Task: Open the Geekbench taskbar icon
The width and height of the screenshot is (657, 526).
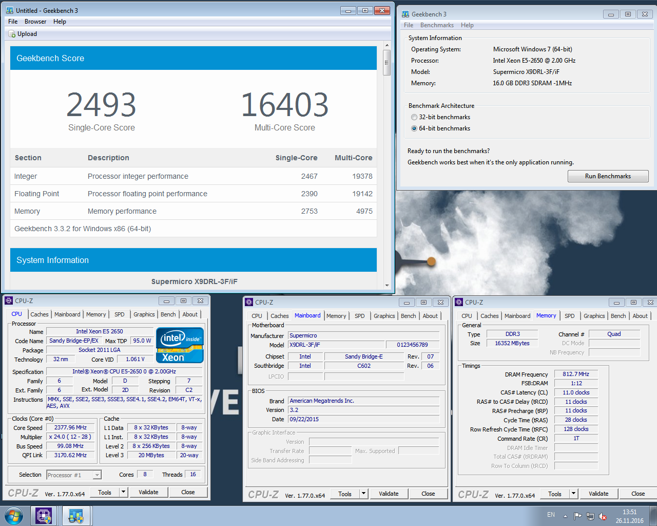Action: point(76,516)
